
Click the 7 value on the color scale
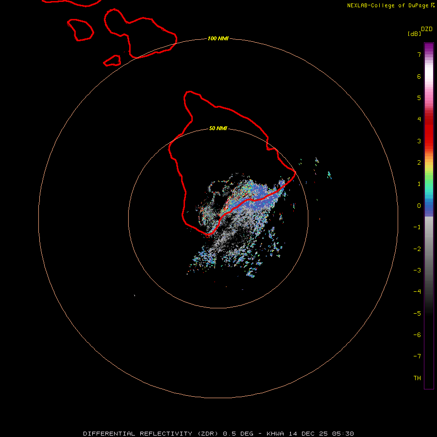419,54
